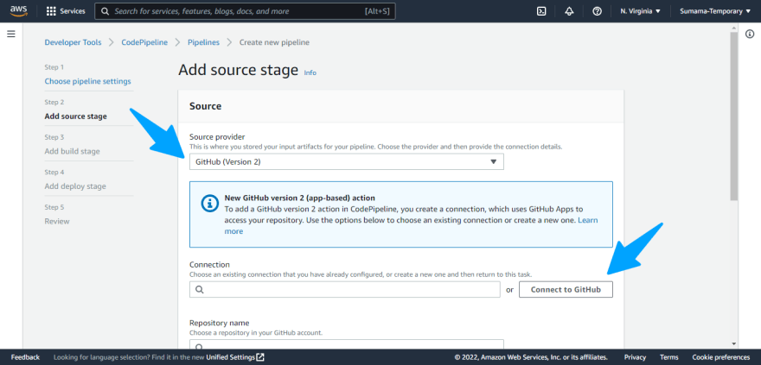Screen dimensions: 761x365
Task: Go to CodePipeline breadcrumb
Action: point(144,42)
